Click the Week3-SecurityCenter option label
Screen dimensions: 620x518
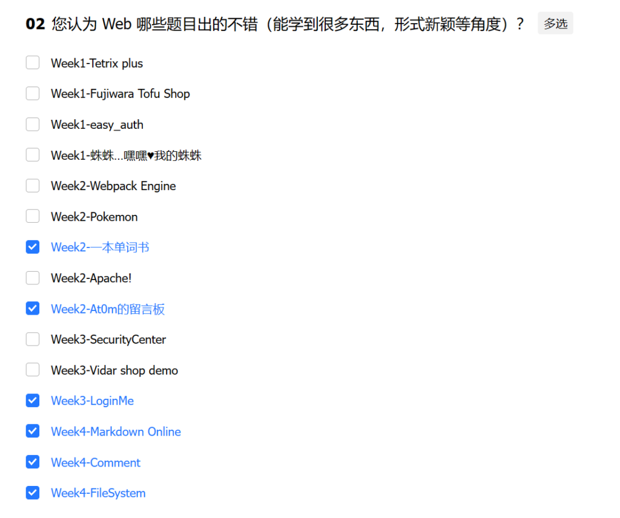tap(108, 339)
